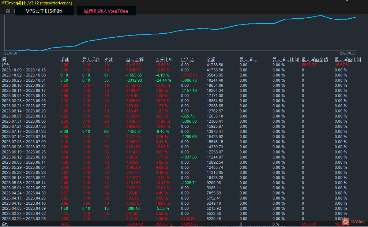Click the 周 column header

4,60
